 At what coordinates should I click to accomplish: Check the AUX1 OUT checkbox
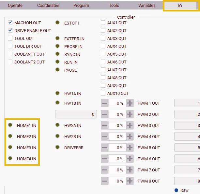[103, 23]
